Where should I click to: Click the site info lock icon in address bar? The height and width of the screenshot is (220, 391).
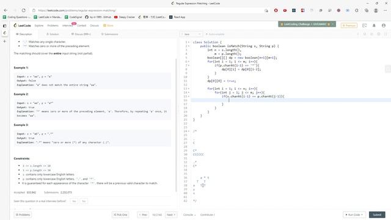34,10
